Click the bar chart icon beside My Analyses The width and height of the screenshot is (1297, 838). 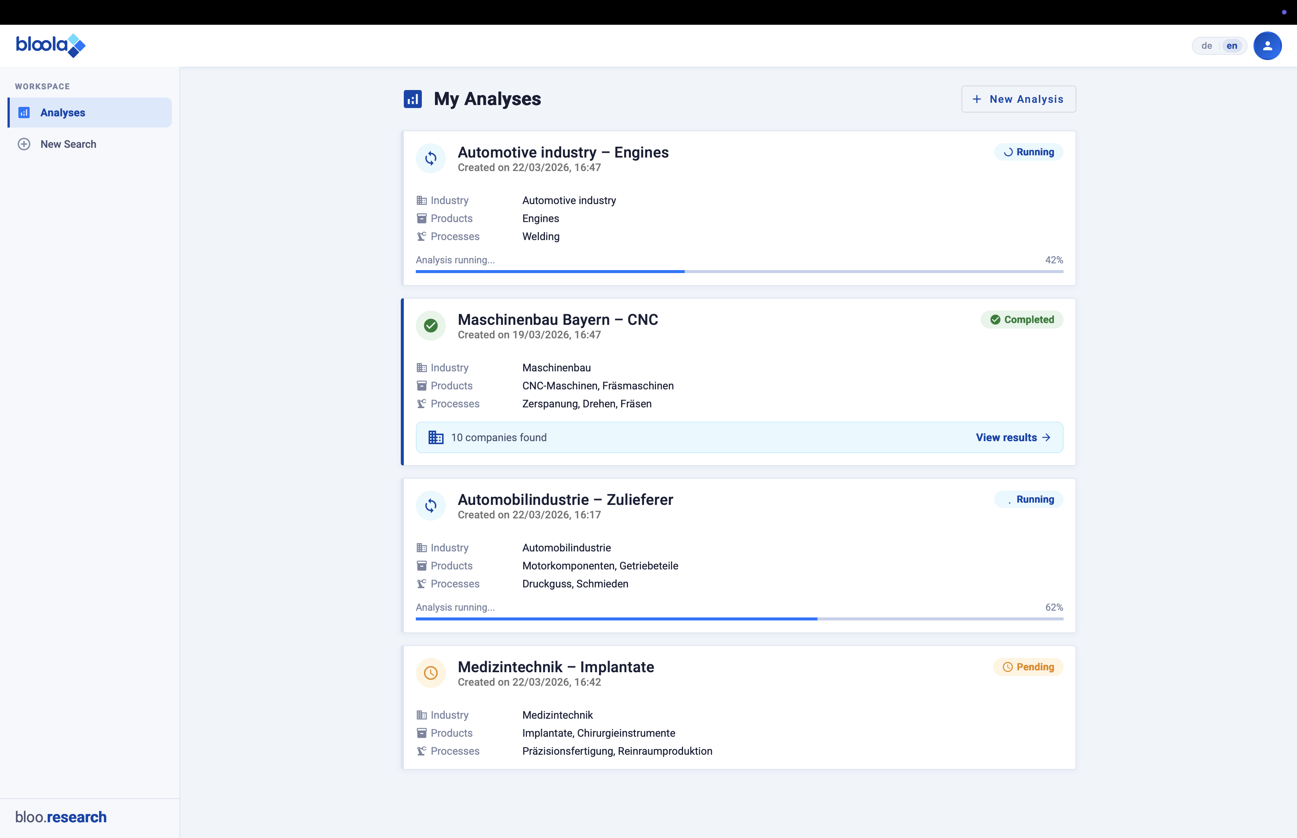pos(412,99)
